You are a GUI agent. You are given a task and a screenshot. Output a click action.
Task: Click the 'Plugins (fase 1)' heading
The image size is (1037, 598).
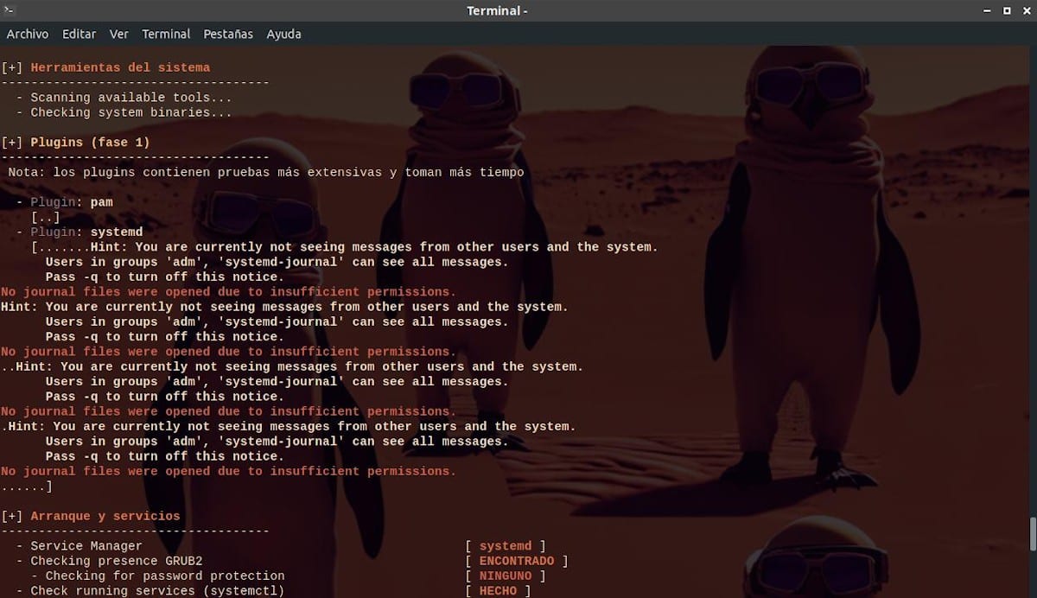click(x=90, y=143)
